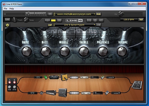
Task: Select the yellow cabinet in chain A
Action: pyautogui.click(x=65, y=77)
